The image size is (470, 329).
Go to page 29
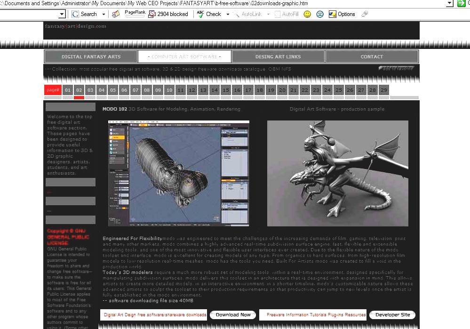pyautogui.click(x=384, y=90)
